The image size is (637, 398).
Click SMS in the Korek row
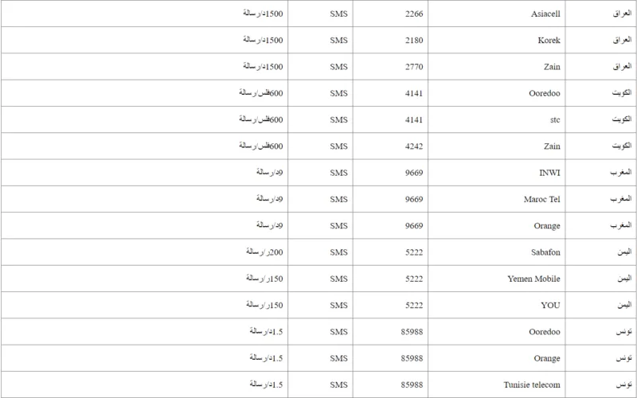tap(339, 40)
